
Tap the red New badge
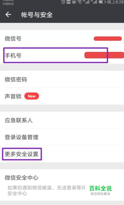pyautogui.click(x=32, y=96)
